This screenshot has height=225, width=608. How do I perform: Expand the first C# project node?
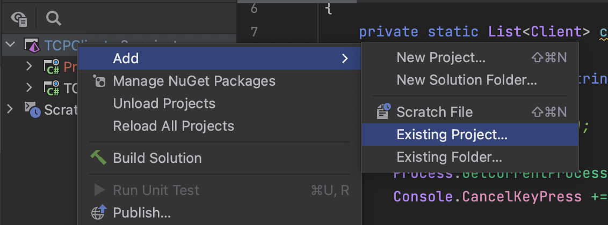tap(28, 66)
